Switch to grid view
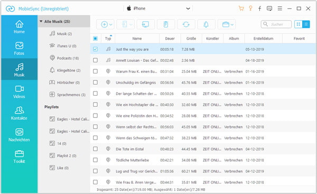This screenshot has width=317, height=194. click(x=298, y=24)
